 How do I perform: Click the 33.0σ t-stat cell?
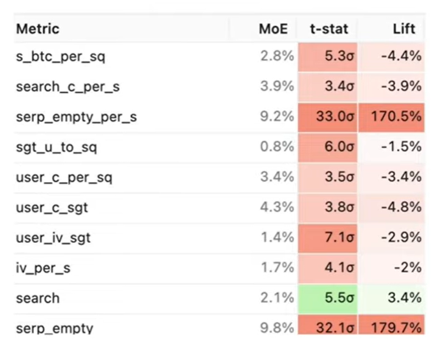[x=329, y=117]
